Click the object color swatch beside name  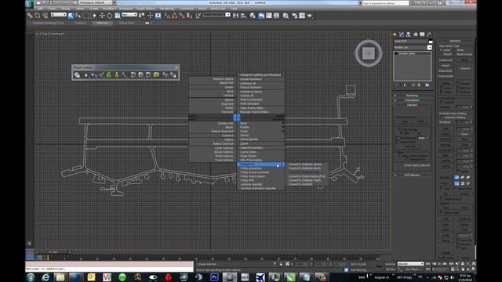[x=431, y=42]
